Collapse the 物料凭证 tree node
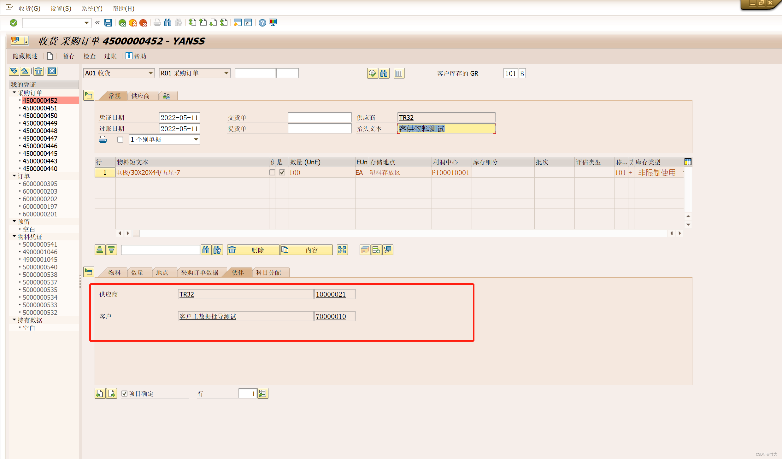 click(15, 237)
